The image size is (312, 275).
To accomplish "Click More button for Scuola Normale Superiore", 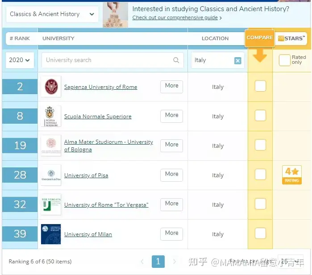I will (x=171, y=116).
